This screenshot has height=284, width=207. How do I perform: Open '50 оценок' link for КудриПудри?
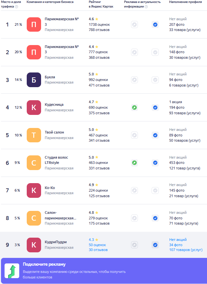97,245
